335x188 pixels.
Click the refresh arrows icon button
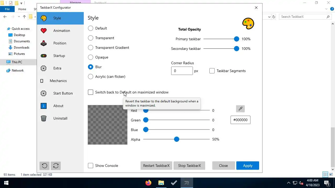[x=56, y=166]
